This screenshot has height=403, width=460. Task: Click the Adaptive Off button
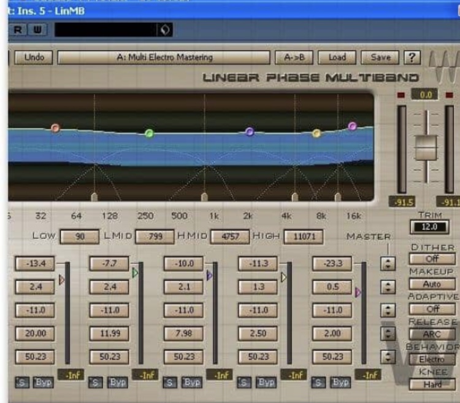coord(432,309)
